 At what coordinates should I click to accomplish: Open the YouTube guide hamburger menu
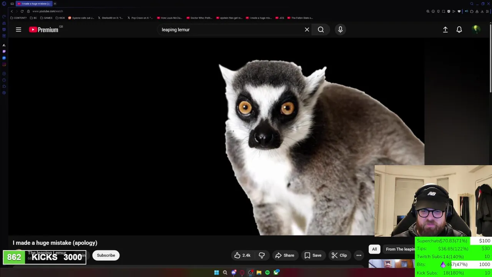point(18,30)
